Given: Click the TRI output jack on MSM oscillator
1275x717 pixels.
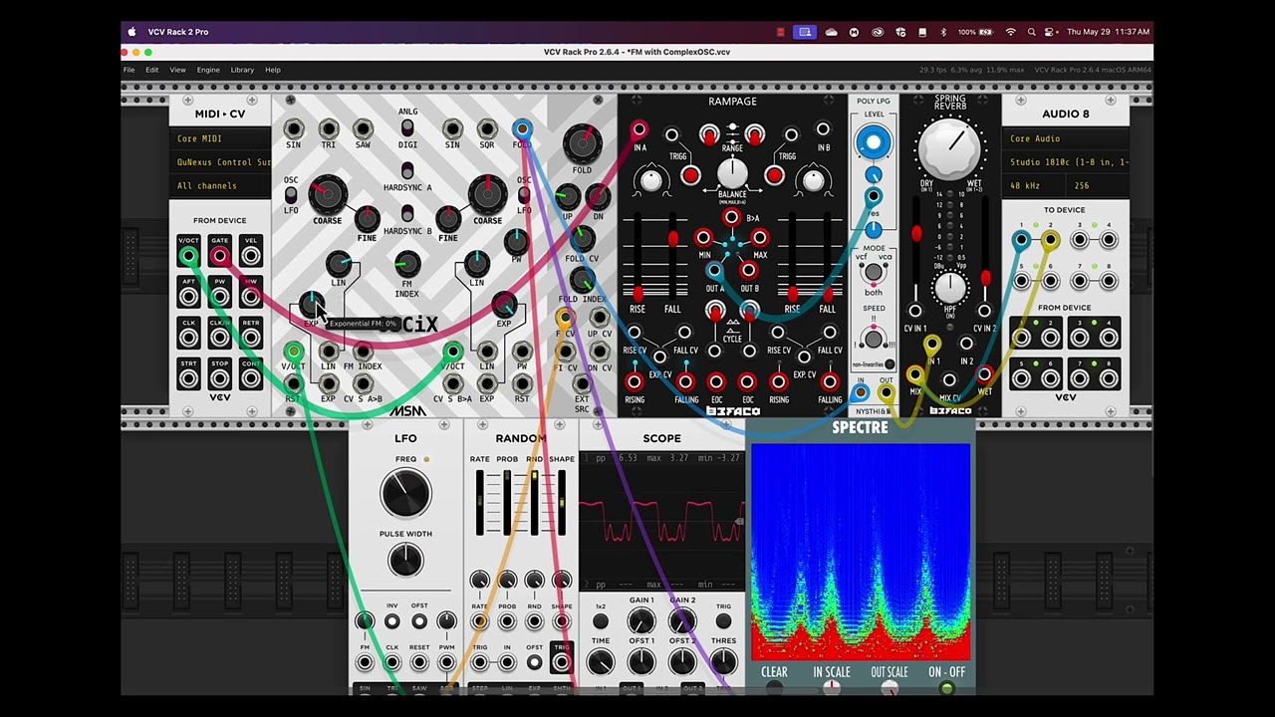Looking at the screenshot, I should point(329,129).
